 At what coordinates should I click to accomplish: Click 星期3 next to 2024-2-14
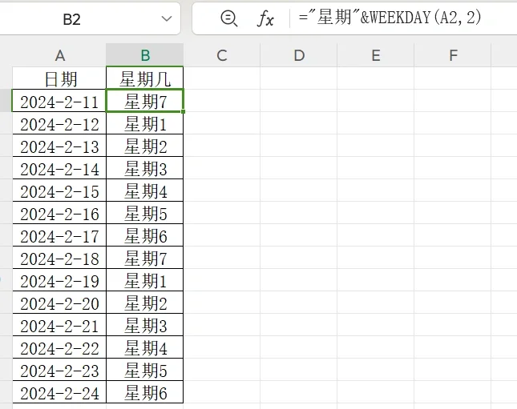(145, 168)
